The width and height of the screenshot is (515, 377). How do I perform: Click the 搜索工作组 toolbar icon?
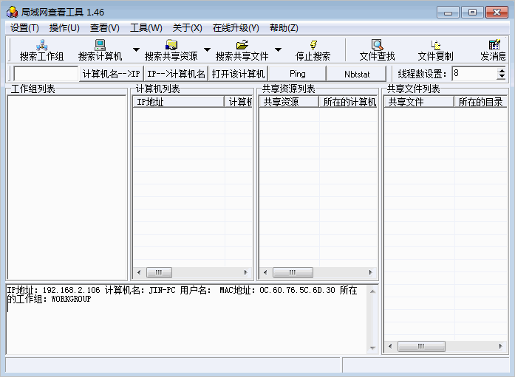click(x=41, y=49)
